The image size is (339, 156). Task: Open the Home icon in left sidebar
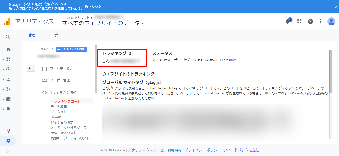(x=8, y=49)
